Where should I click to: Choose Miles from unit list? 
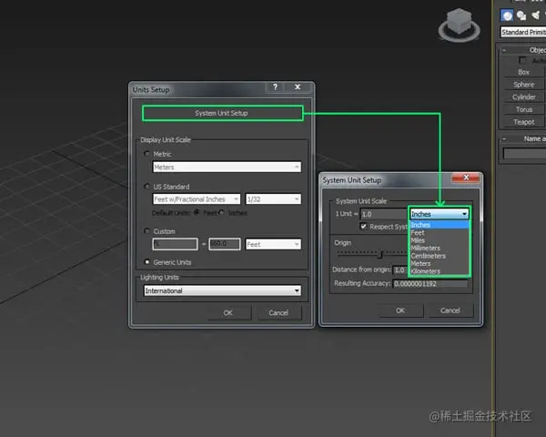tap(440, 240)
